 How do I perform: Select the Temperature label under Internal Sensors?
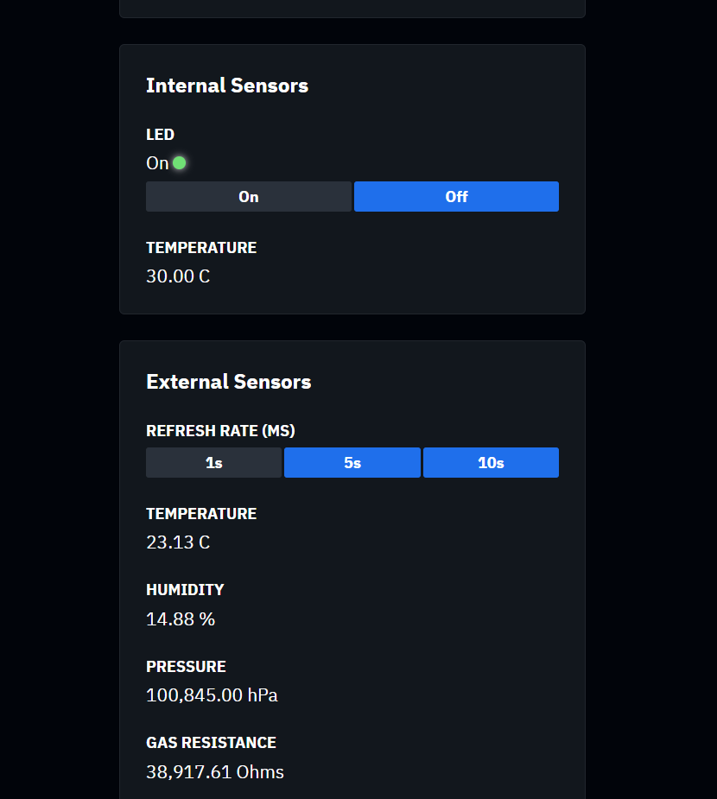[201, 248]
